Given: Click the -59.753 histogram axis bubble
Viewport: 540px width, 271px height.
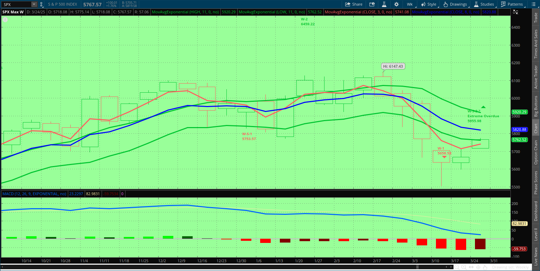Looking at the screenshot, I should 519,249.
